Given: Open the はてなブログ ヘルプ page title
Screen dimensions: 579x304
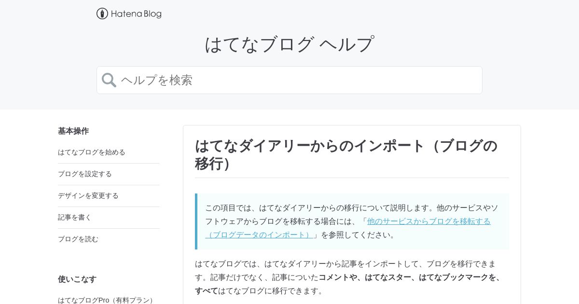Looking at the screenshot, I should [x=289, y=44].
